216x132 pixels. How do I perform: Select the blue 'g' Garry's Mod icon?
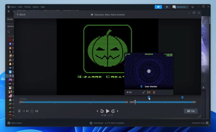coord(10,72)
